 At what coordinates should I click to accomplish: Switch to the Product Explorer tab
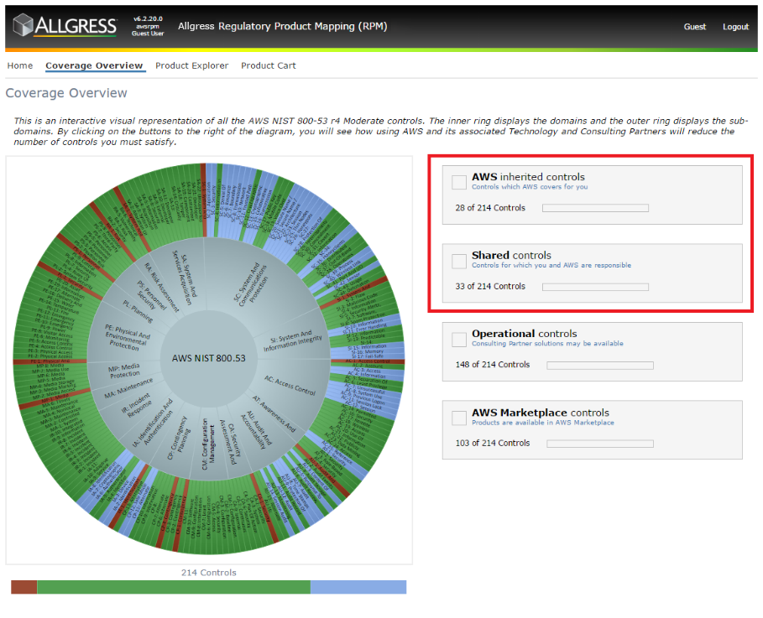(191, 65)
